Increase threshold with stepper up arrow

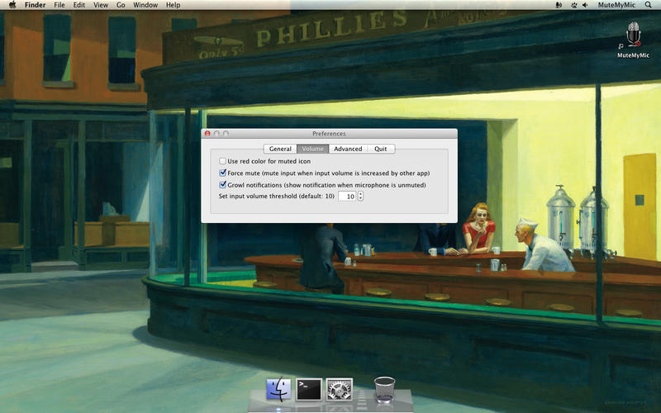coord(360,194)
